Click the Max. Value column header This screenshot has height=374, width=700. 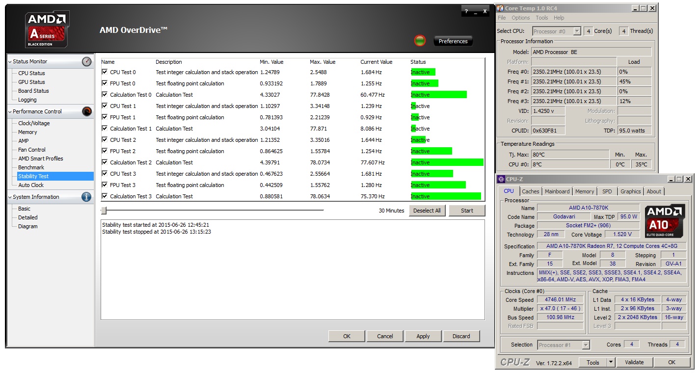(323, 62)
